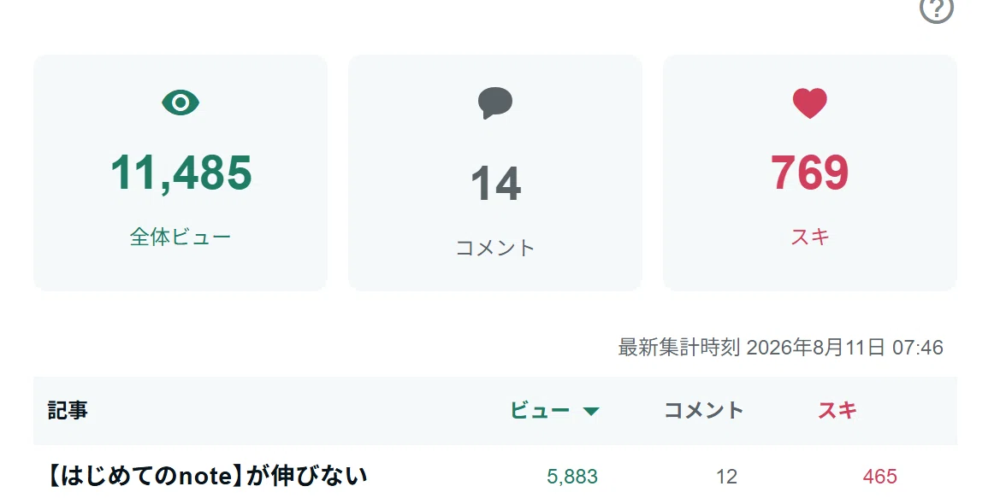Click the 5,883 views value
Viewport: 1006px width, 498px height.
572,477
